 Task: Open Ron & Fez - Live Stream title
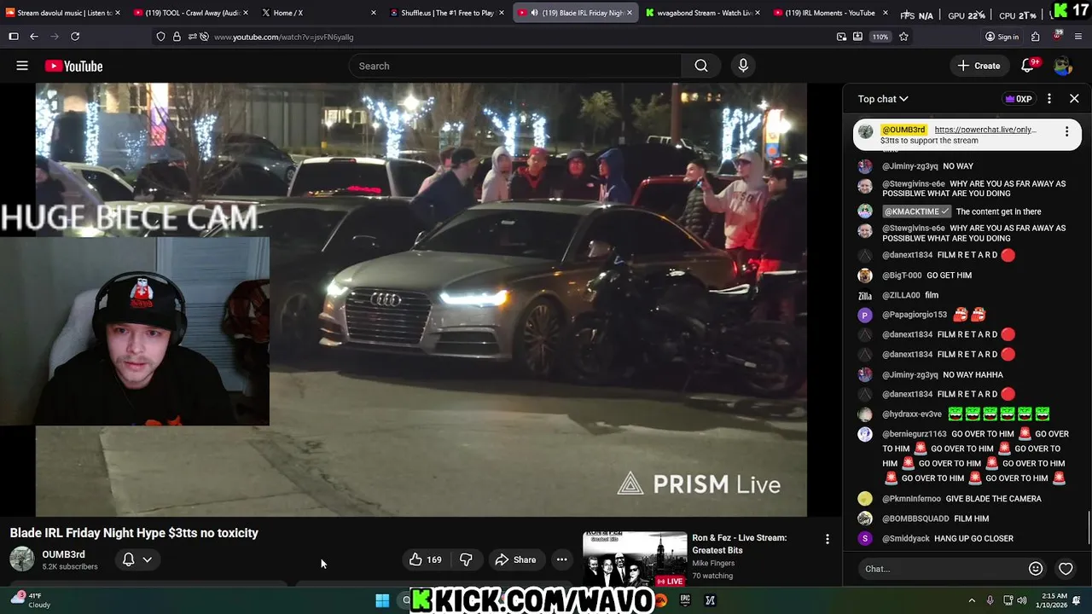[740, 544]
